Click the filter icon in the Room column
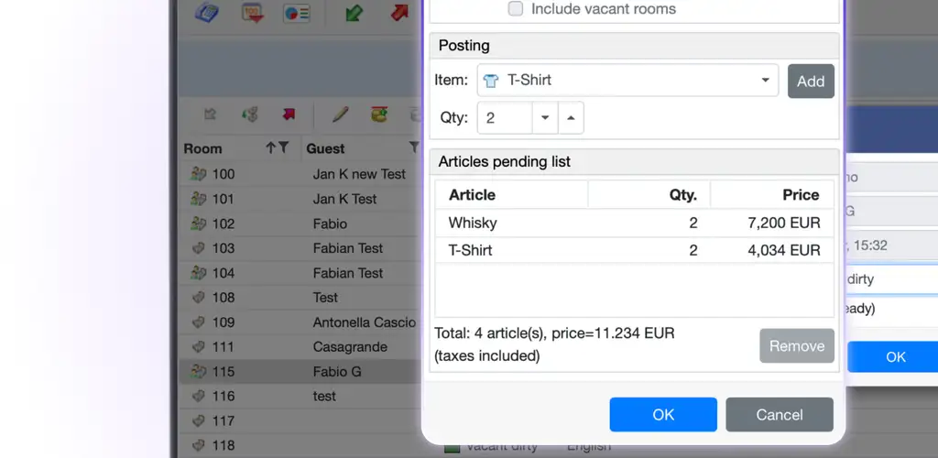Viewport: 938px width, 458px height. click(284, 147)
